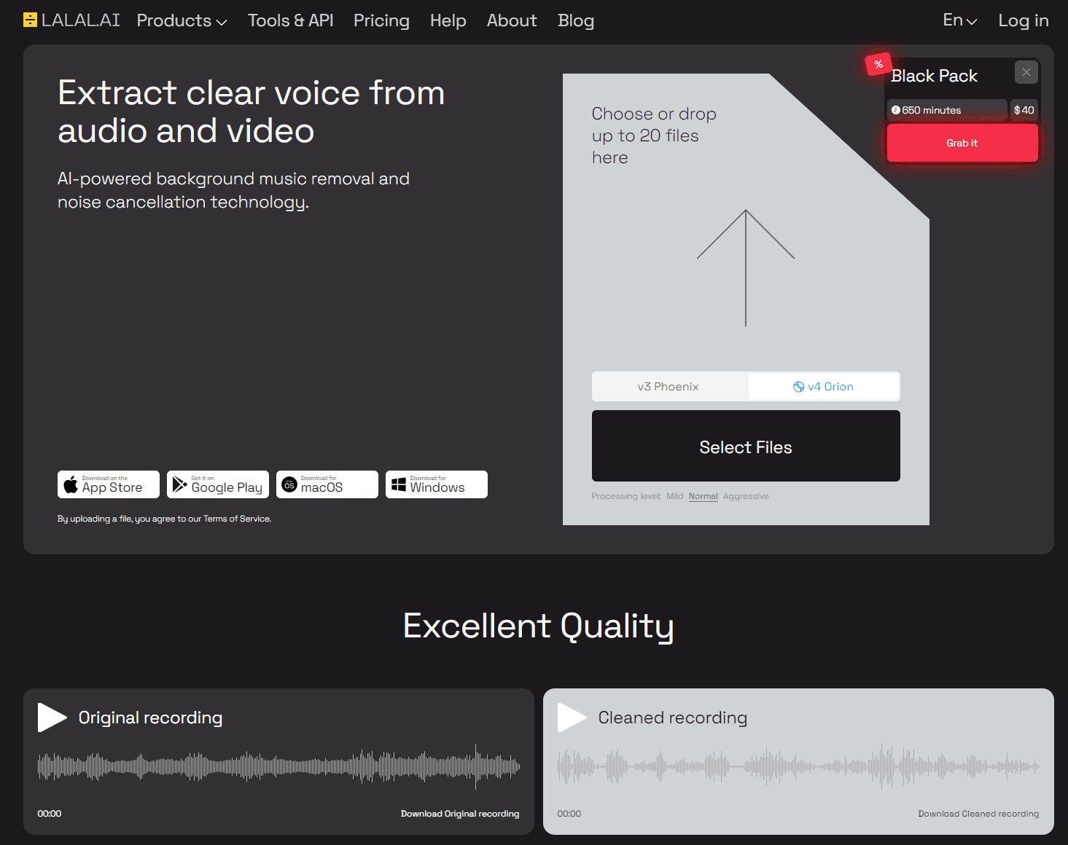Play the Cleaned recording sample
Screen dimensions: 1068x845
pyautogui.click(x=572, y=717)
